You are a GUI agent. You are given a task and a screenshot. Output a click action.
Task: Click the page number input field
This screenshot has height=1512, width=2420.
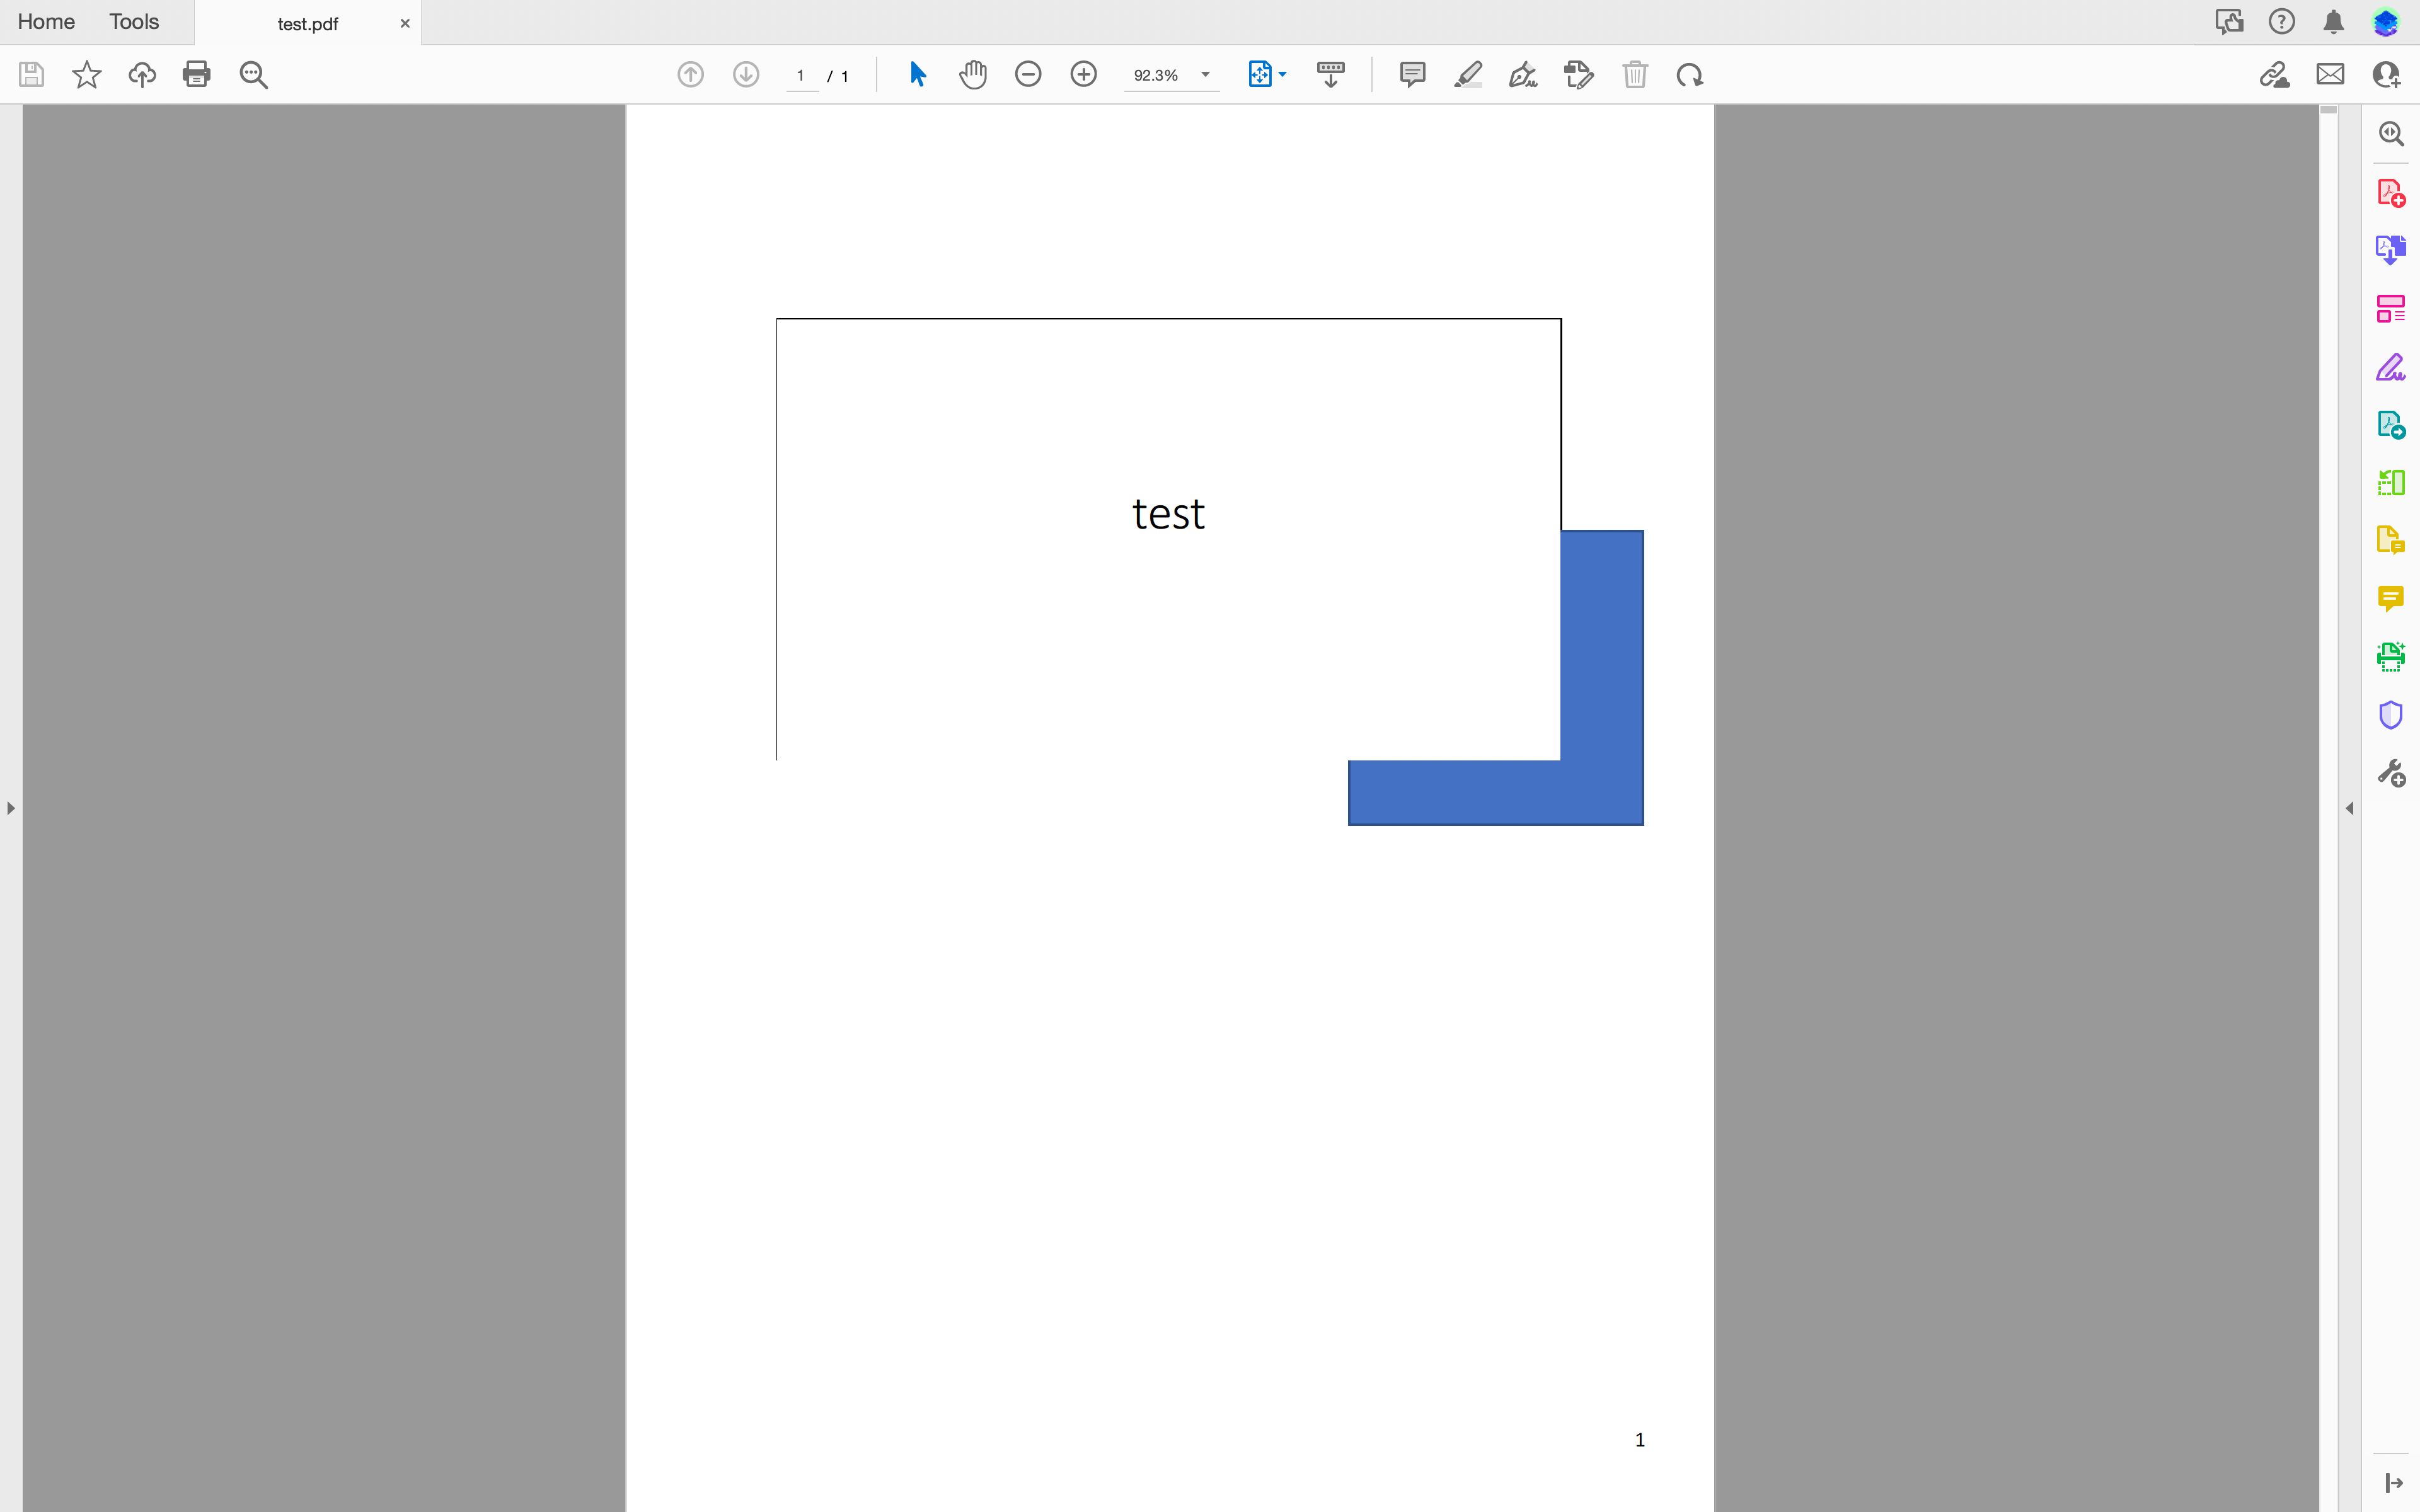(x=801, y=76)
